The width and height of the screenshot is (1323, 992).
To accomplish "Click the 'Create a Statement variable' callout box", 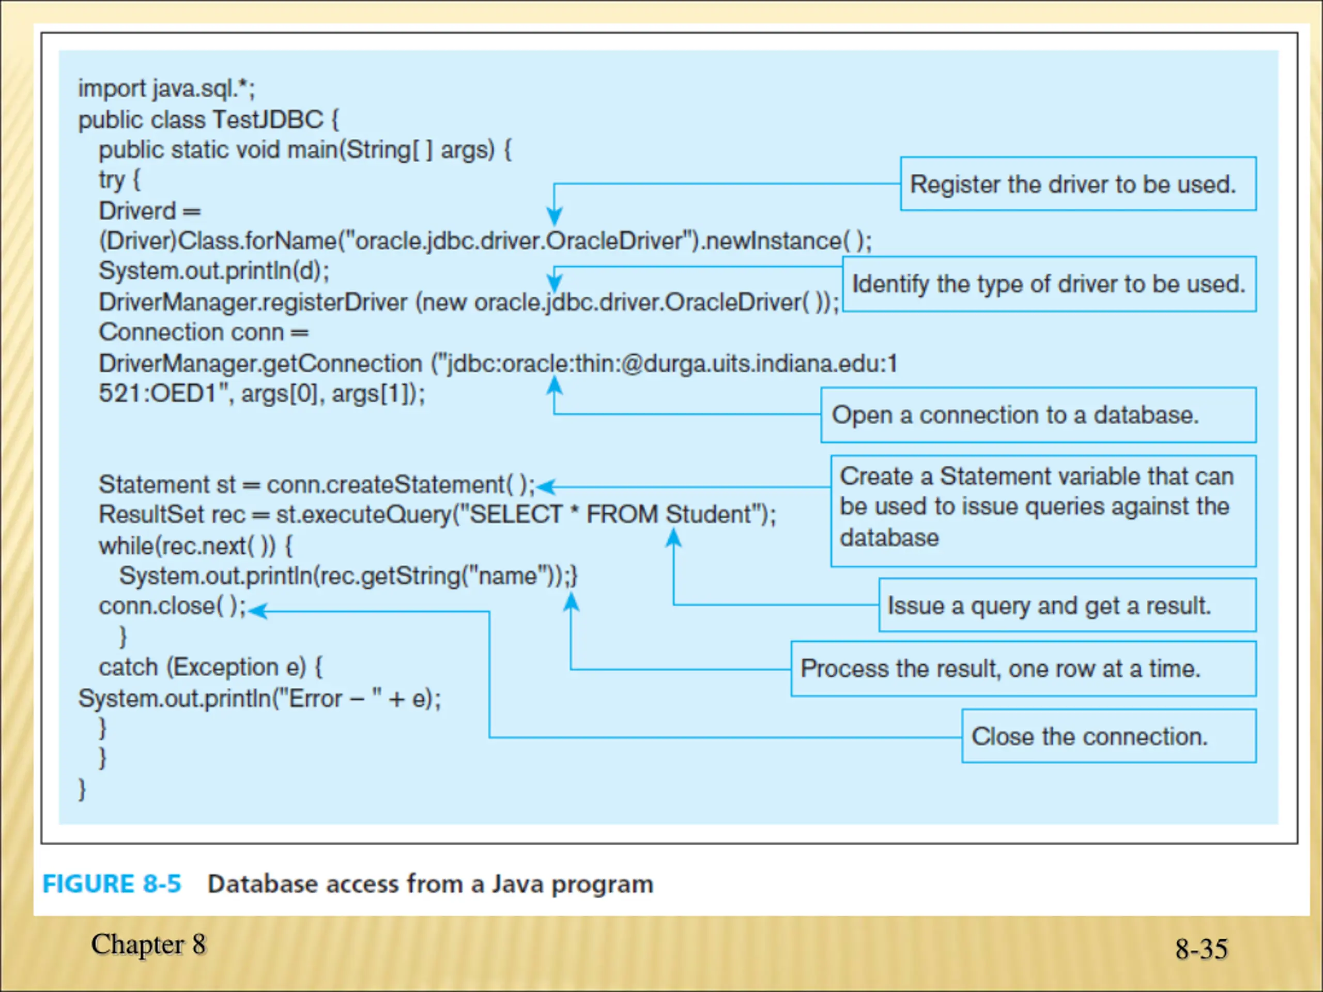I will pos(1043,512).
